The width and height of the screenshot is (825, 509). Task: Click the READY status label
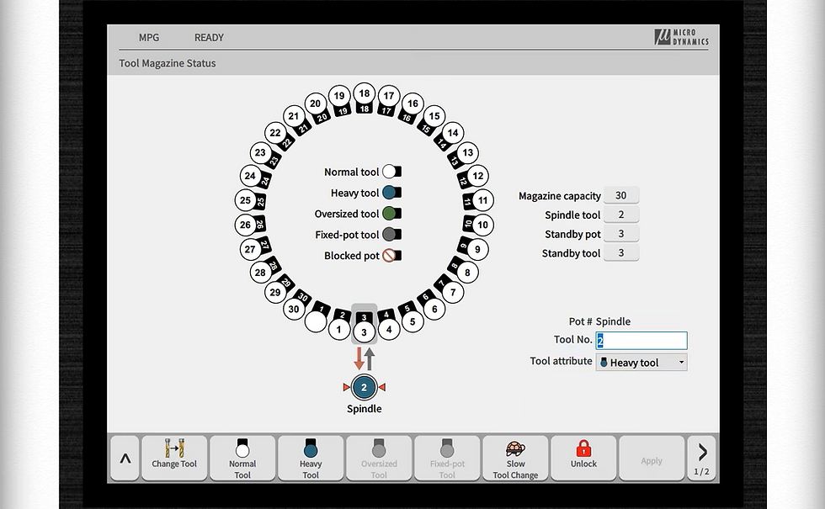point(208,37)
